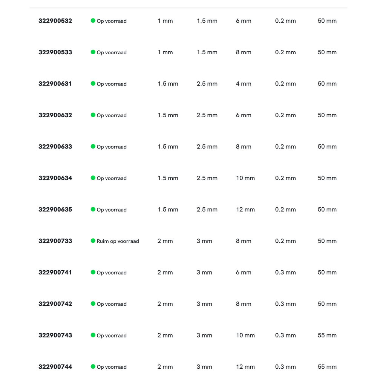Click green stock dot beside 322900635
Viewport: 377px width, 377px height.
pyautogui.click(x=93, y=209)
